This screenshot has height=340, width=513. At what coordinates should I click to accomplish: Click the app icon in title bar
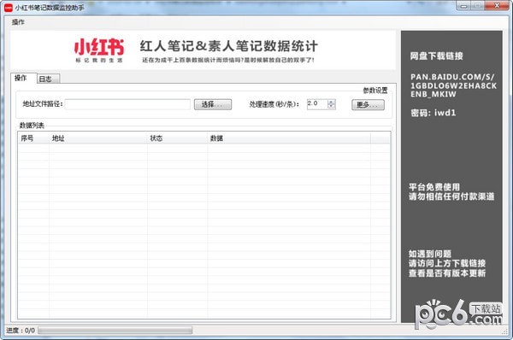coord(9,8)
